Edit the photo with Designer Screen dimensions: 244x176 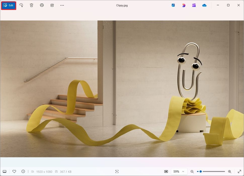click(184, 5)
